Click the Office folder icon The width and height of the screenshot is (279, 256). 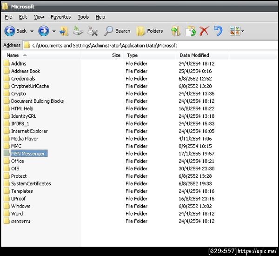7,161
